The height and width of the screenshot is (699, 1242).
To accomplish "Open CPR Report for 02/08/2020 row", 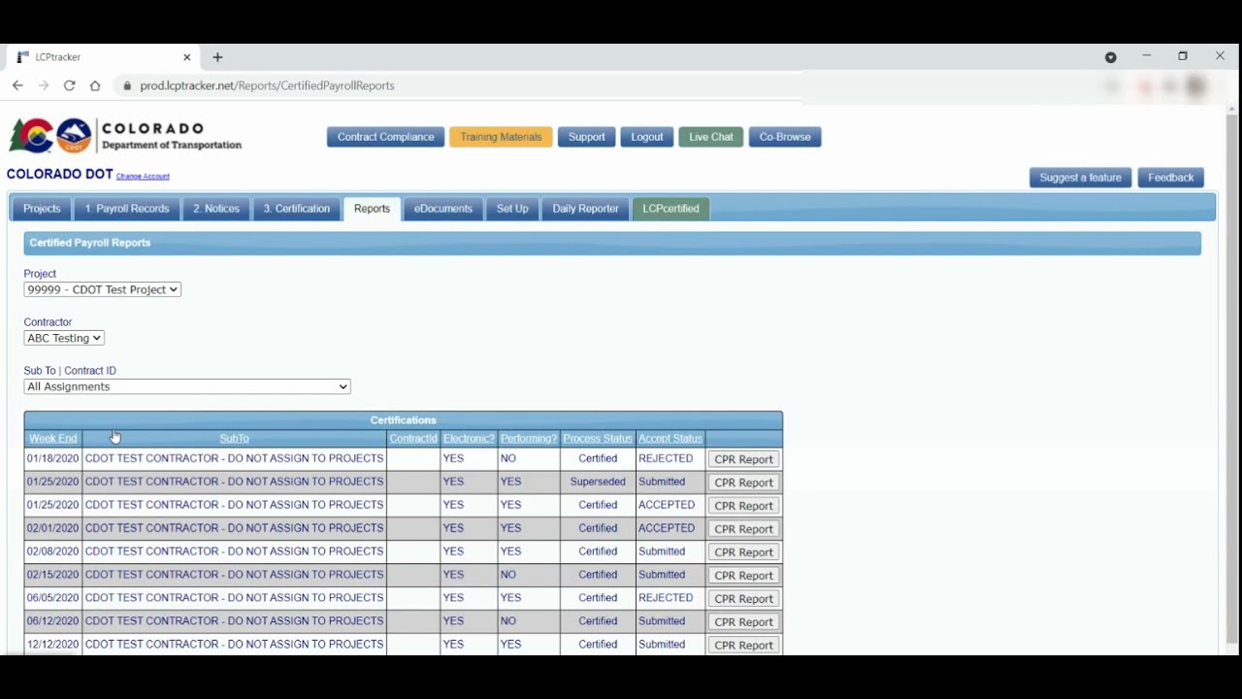I will coord(743,552).
